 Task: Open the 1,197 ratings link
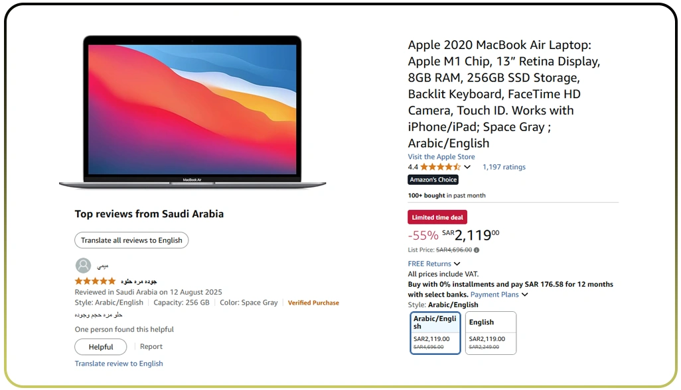504,167
